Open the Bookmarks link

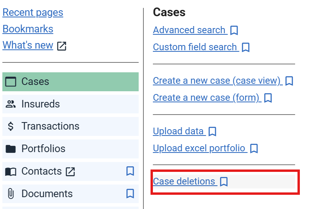(28, 29)
